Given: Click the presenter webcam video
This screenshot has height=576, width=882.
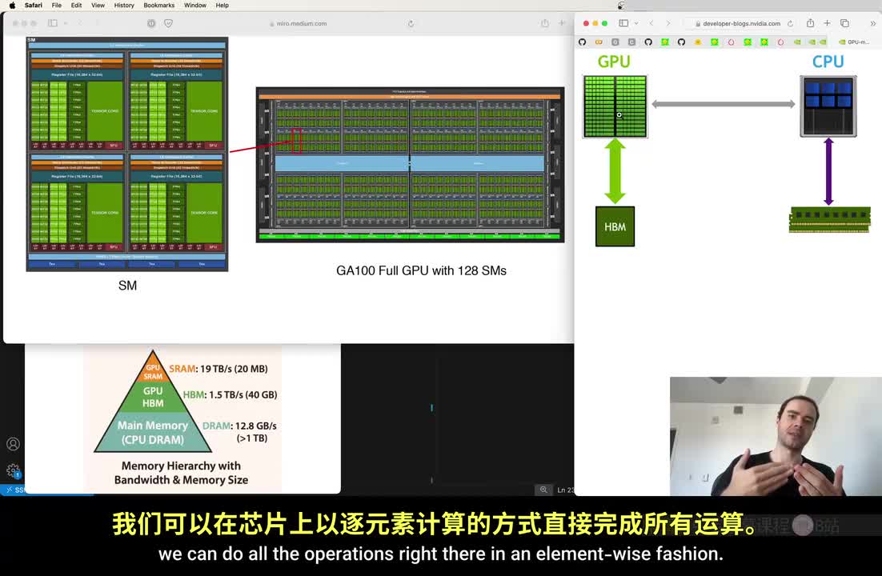Looking at the screenshot, I should pos(776,437).
